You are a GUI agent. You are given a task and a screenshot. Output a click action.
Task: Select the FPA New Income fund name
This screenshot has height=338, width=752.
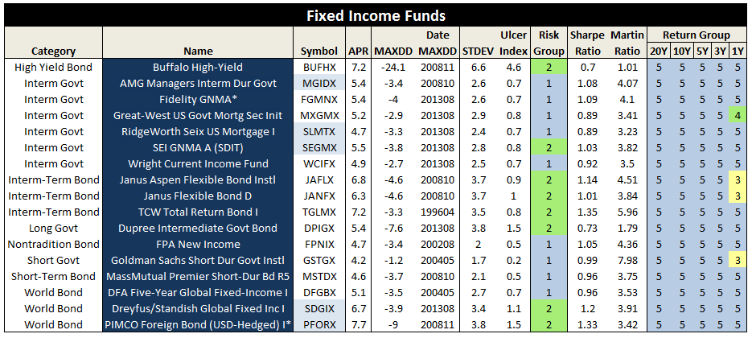click(197, 244)
